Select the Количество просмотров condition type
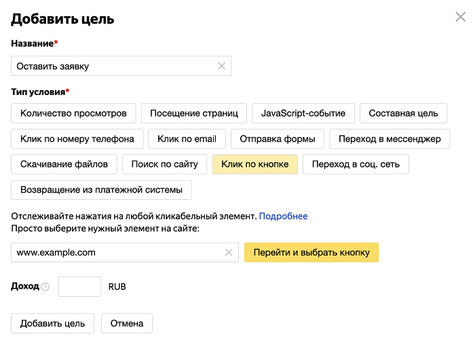The width and height of the screenshot is (475, 347). (x=73, y=113)
